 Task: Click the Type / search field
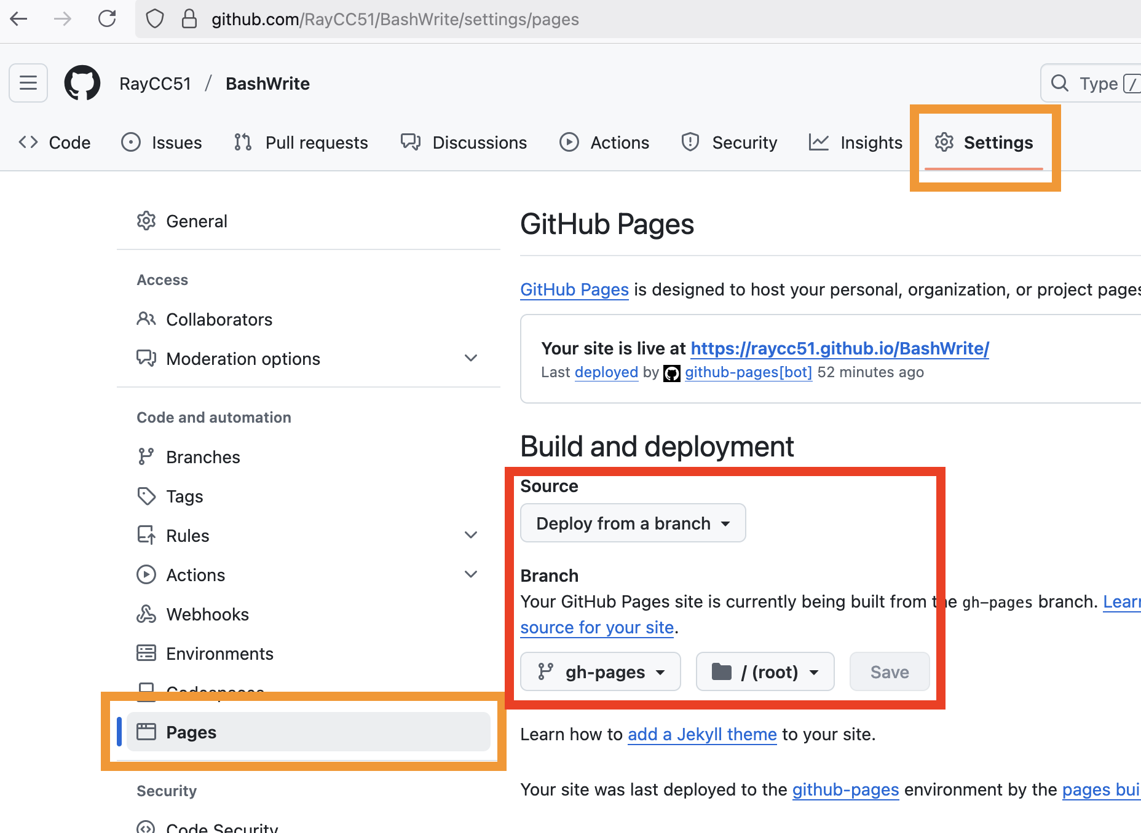pos(1091,83)
